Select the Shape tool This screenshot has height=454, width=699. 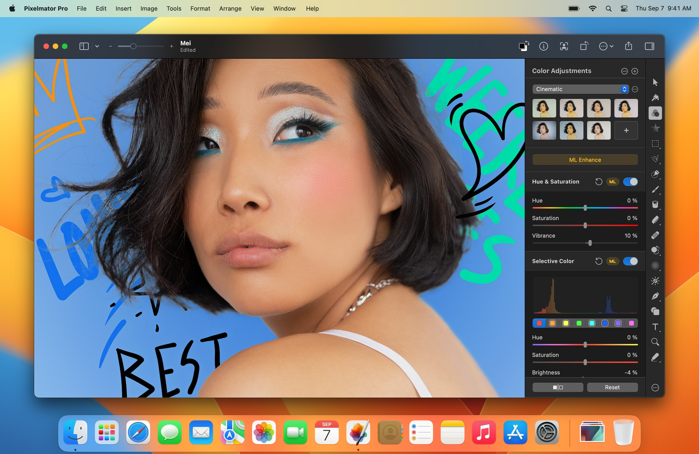coord(655,311)
